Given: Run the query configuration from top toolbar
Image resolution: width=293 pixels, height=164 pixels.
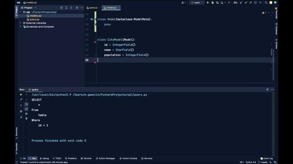Looking at the screenshot, I should [x=207, y=3].
